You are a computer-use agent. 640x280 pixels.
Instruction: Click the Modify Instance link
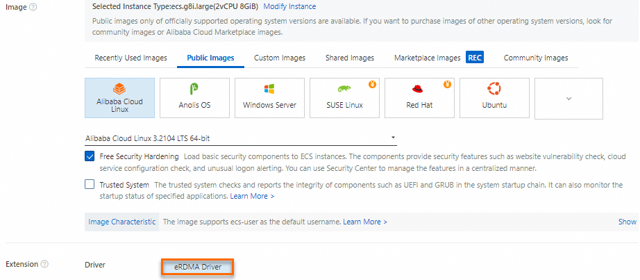[x=289, y=6]
